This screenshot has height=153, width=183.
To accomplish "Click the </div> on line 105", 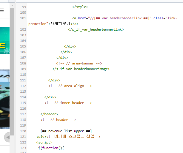I will click(x=70, y=46).
